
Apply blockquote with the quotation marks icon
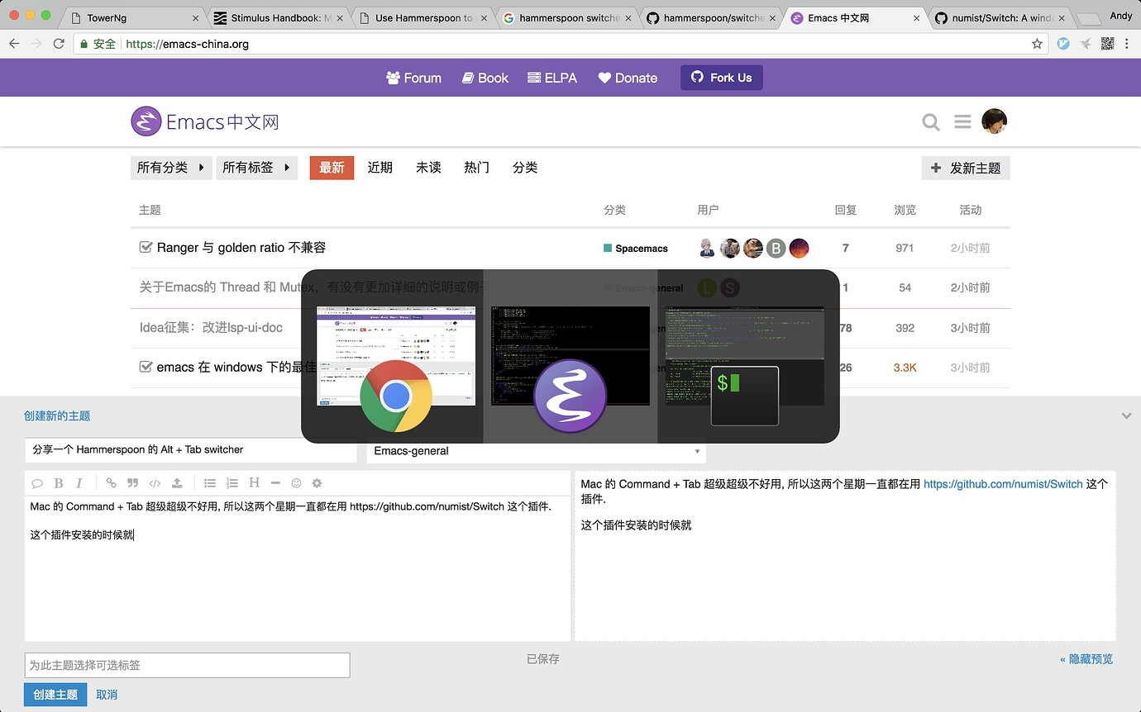coord(133,483)
